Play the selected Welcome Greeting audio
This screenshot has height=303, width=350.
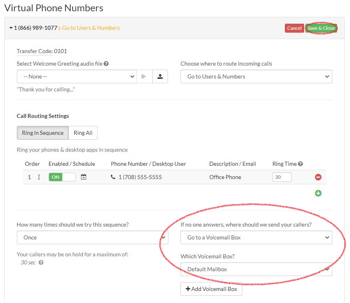pos(143,76)
